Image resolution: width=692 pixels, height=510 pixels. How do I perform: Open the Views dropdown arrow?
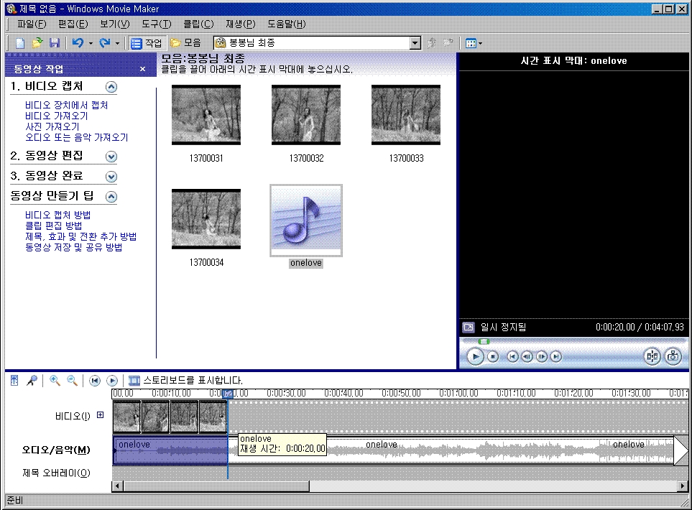click(480, 43)
